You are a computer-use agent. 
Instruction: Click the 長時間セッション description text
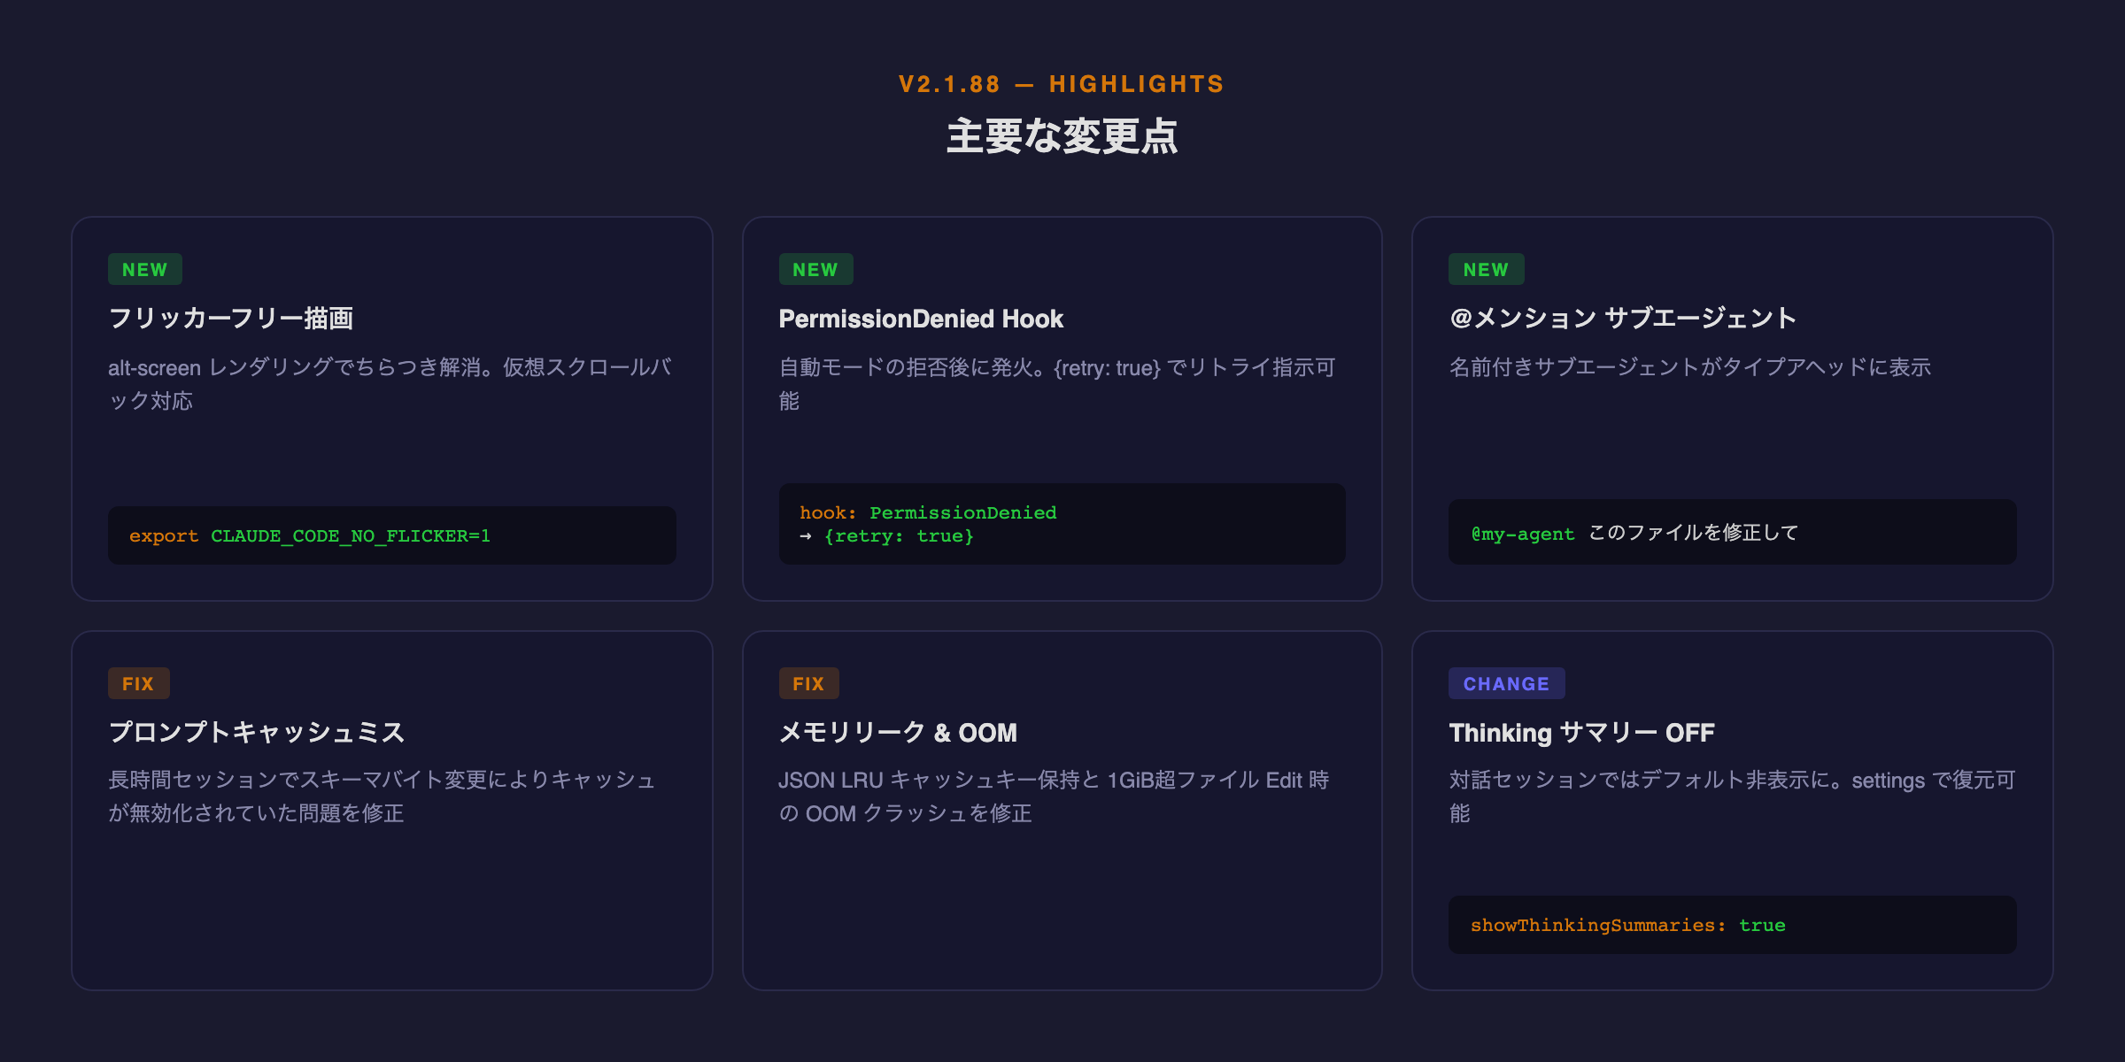click(381, 796)
